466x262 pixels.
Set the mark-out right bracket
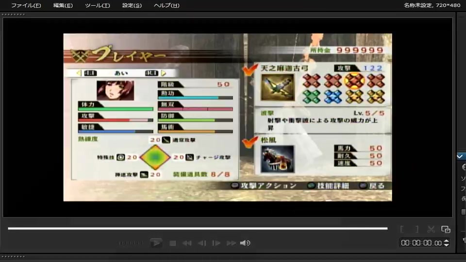[x=416, y=229]
